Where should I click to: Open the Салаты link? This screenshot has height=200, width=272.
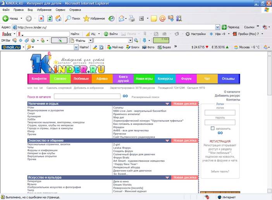pos(118,108)
